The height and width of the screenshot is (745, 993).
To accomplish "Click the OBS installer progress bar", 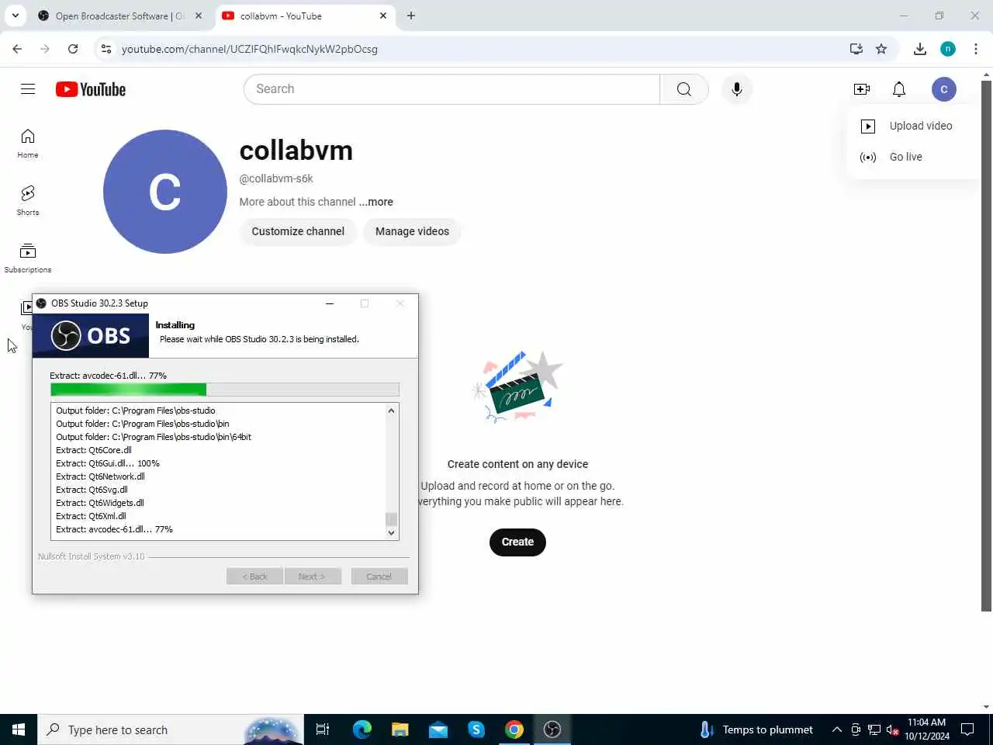I will click(x=225, y=390).
